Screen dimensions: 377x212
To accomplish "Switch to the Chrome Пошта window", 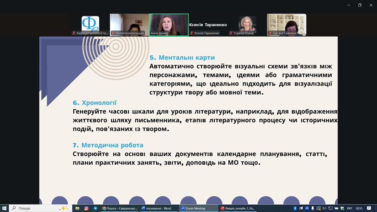I will click(x=120, y=209).
